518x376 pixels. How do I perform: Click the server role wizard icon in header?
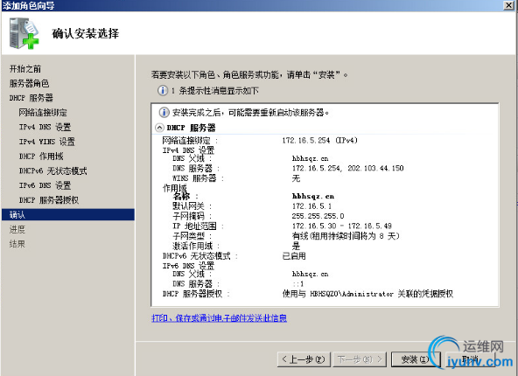click(24, 33)
